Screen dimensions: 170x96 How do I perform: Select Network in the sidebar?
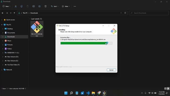[x=9, y=70]
